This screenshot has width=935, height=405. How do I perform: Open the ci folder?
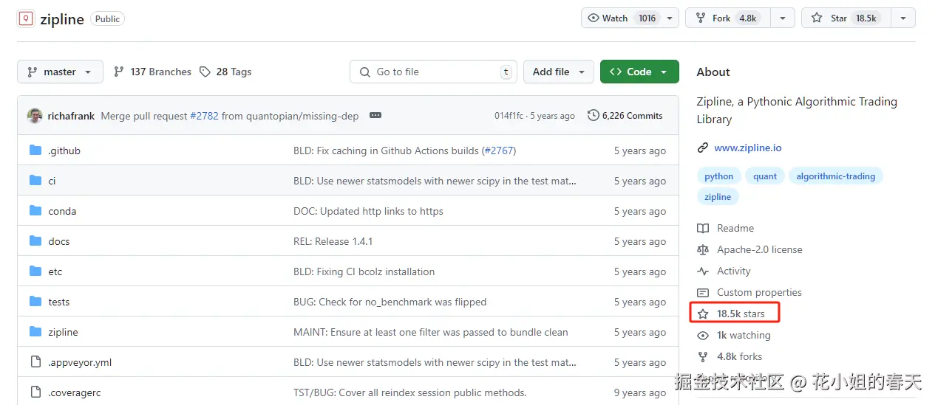[x=52, y=181]
